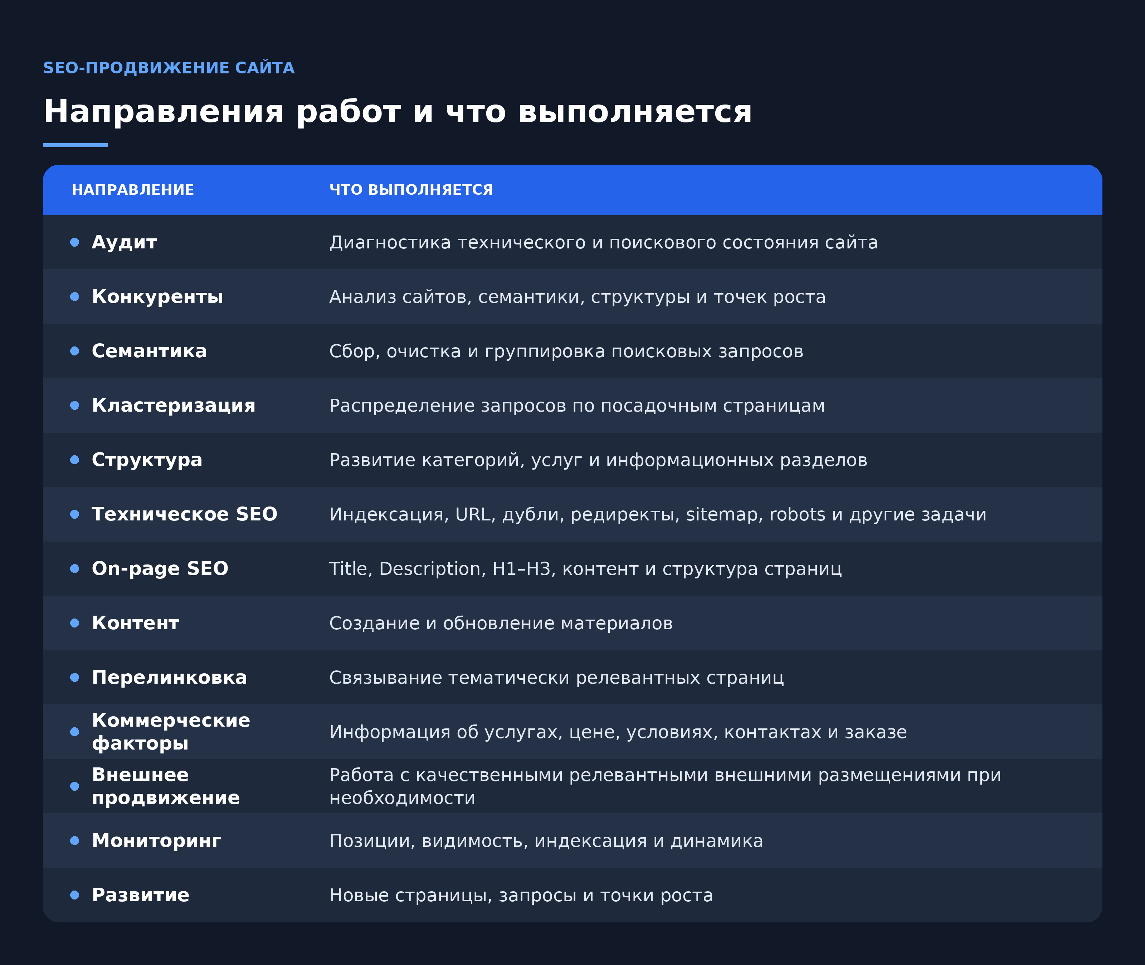This screenshot has height=965, width=1145.
Task: Click 'Новые страницы, запросы и точки роста'
Action: pos(521,895)
